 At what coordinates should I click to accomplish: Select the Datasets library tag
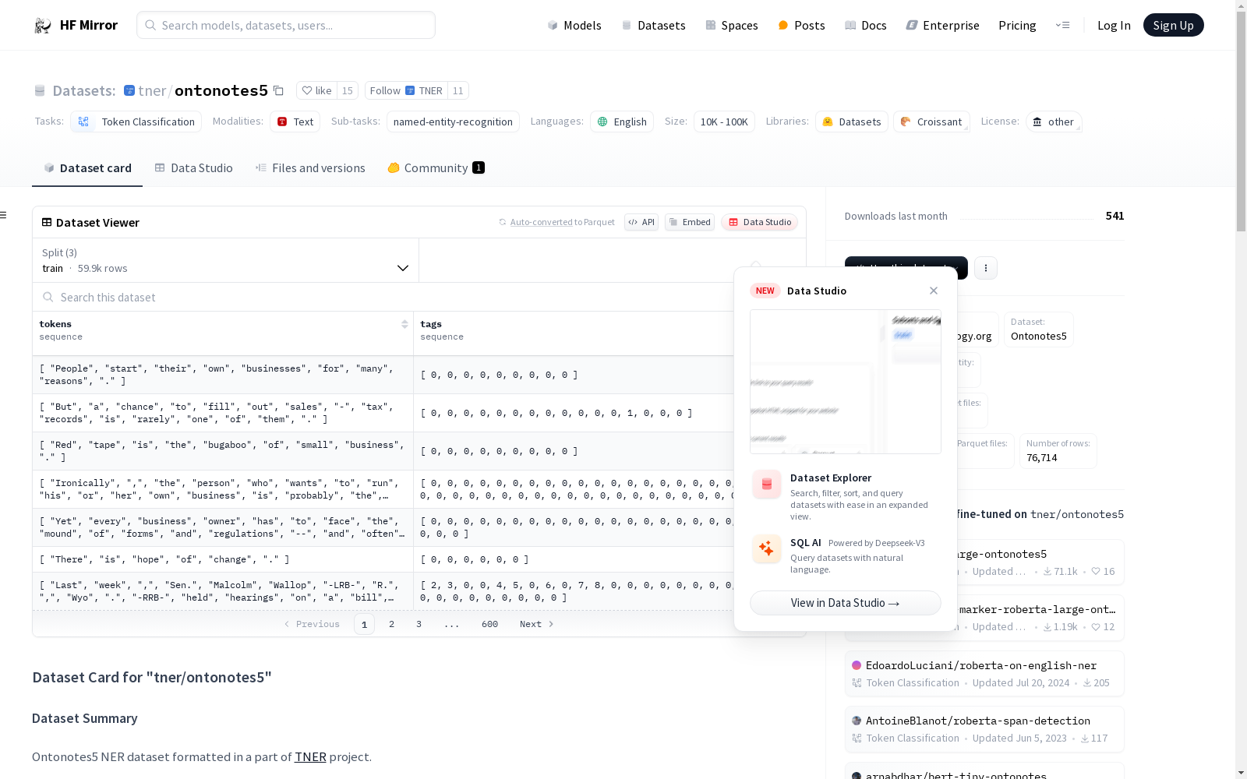click(x=851, y=122)
